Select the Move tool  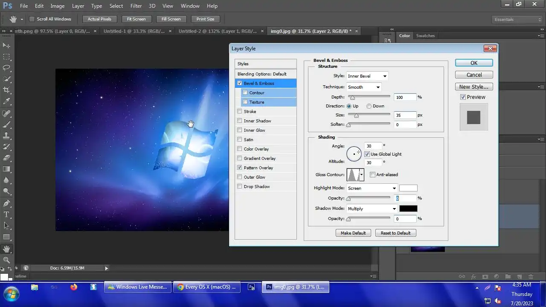click(6, 45)
